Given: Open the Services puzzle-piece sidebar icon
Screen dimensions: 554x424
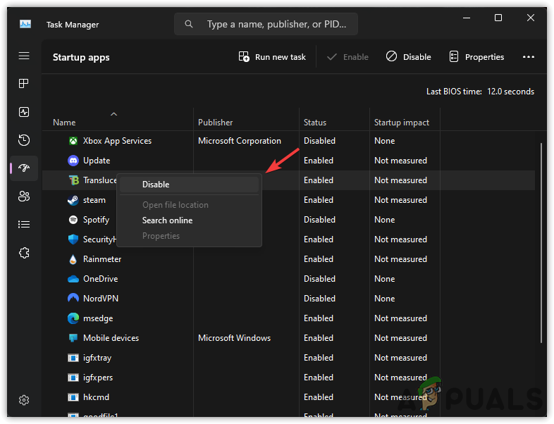Looking at the screenshot, I should click(24, 253).
